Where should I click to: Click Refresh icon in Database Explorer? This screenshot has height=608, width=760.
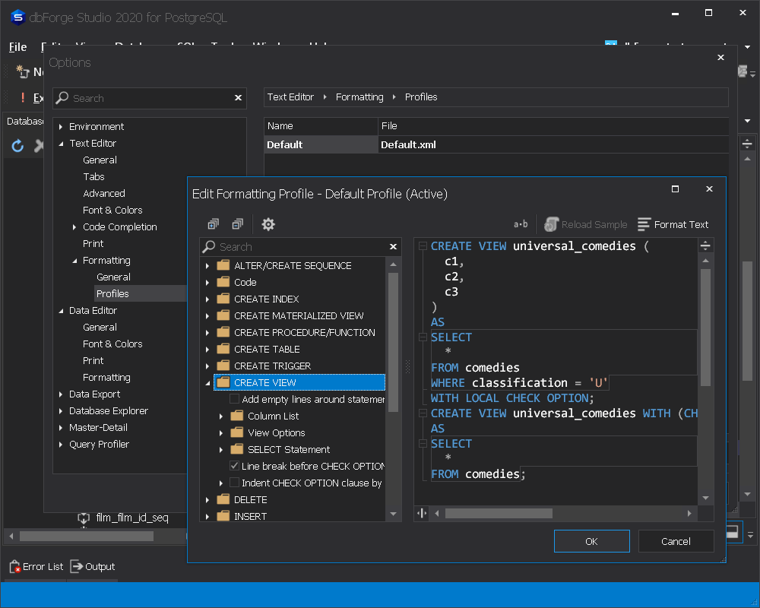point(17,145)
